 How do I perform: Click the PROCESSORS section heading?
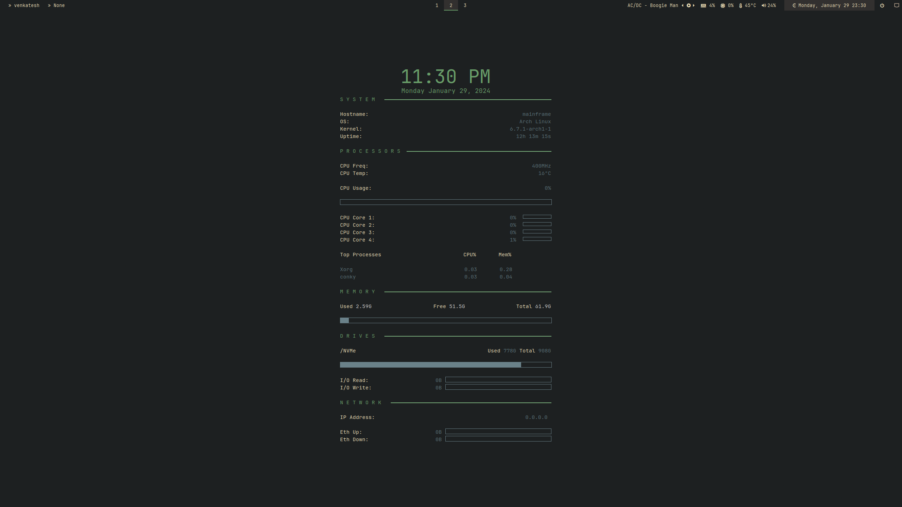click(x=370, y=151)
